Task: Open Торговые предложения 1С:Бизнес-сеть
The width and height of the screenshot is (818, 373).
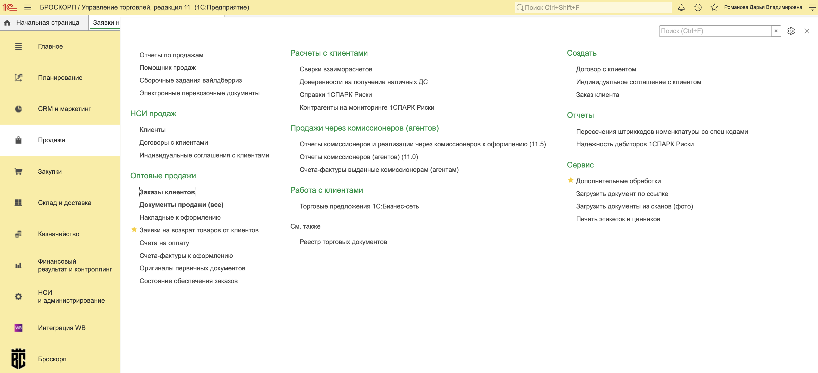Action: [x=359, y=207]
